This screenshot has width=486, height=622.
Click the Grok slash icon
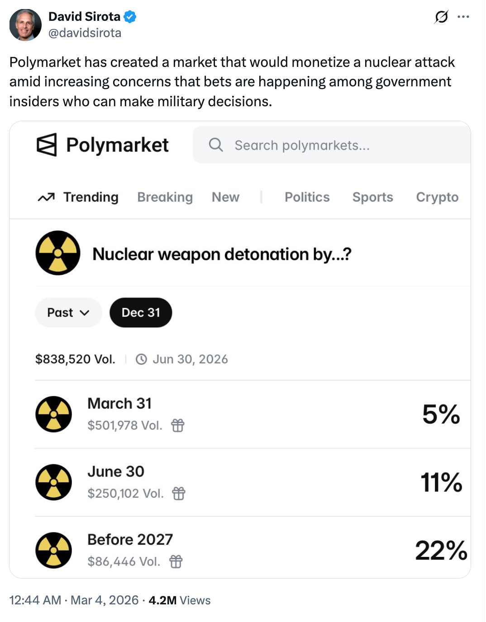coord(441,17)
